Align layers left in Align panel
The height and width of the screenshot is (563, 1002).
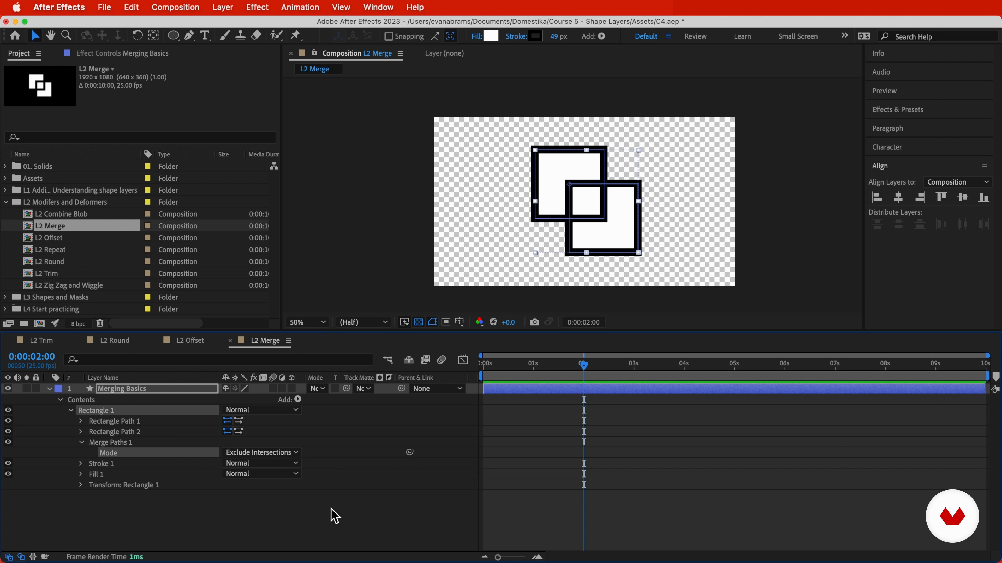coord(877,197)
